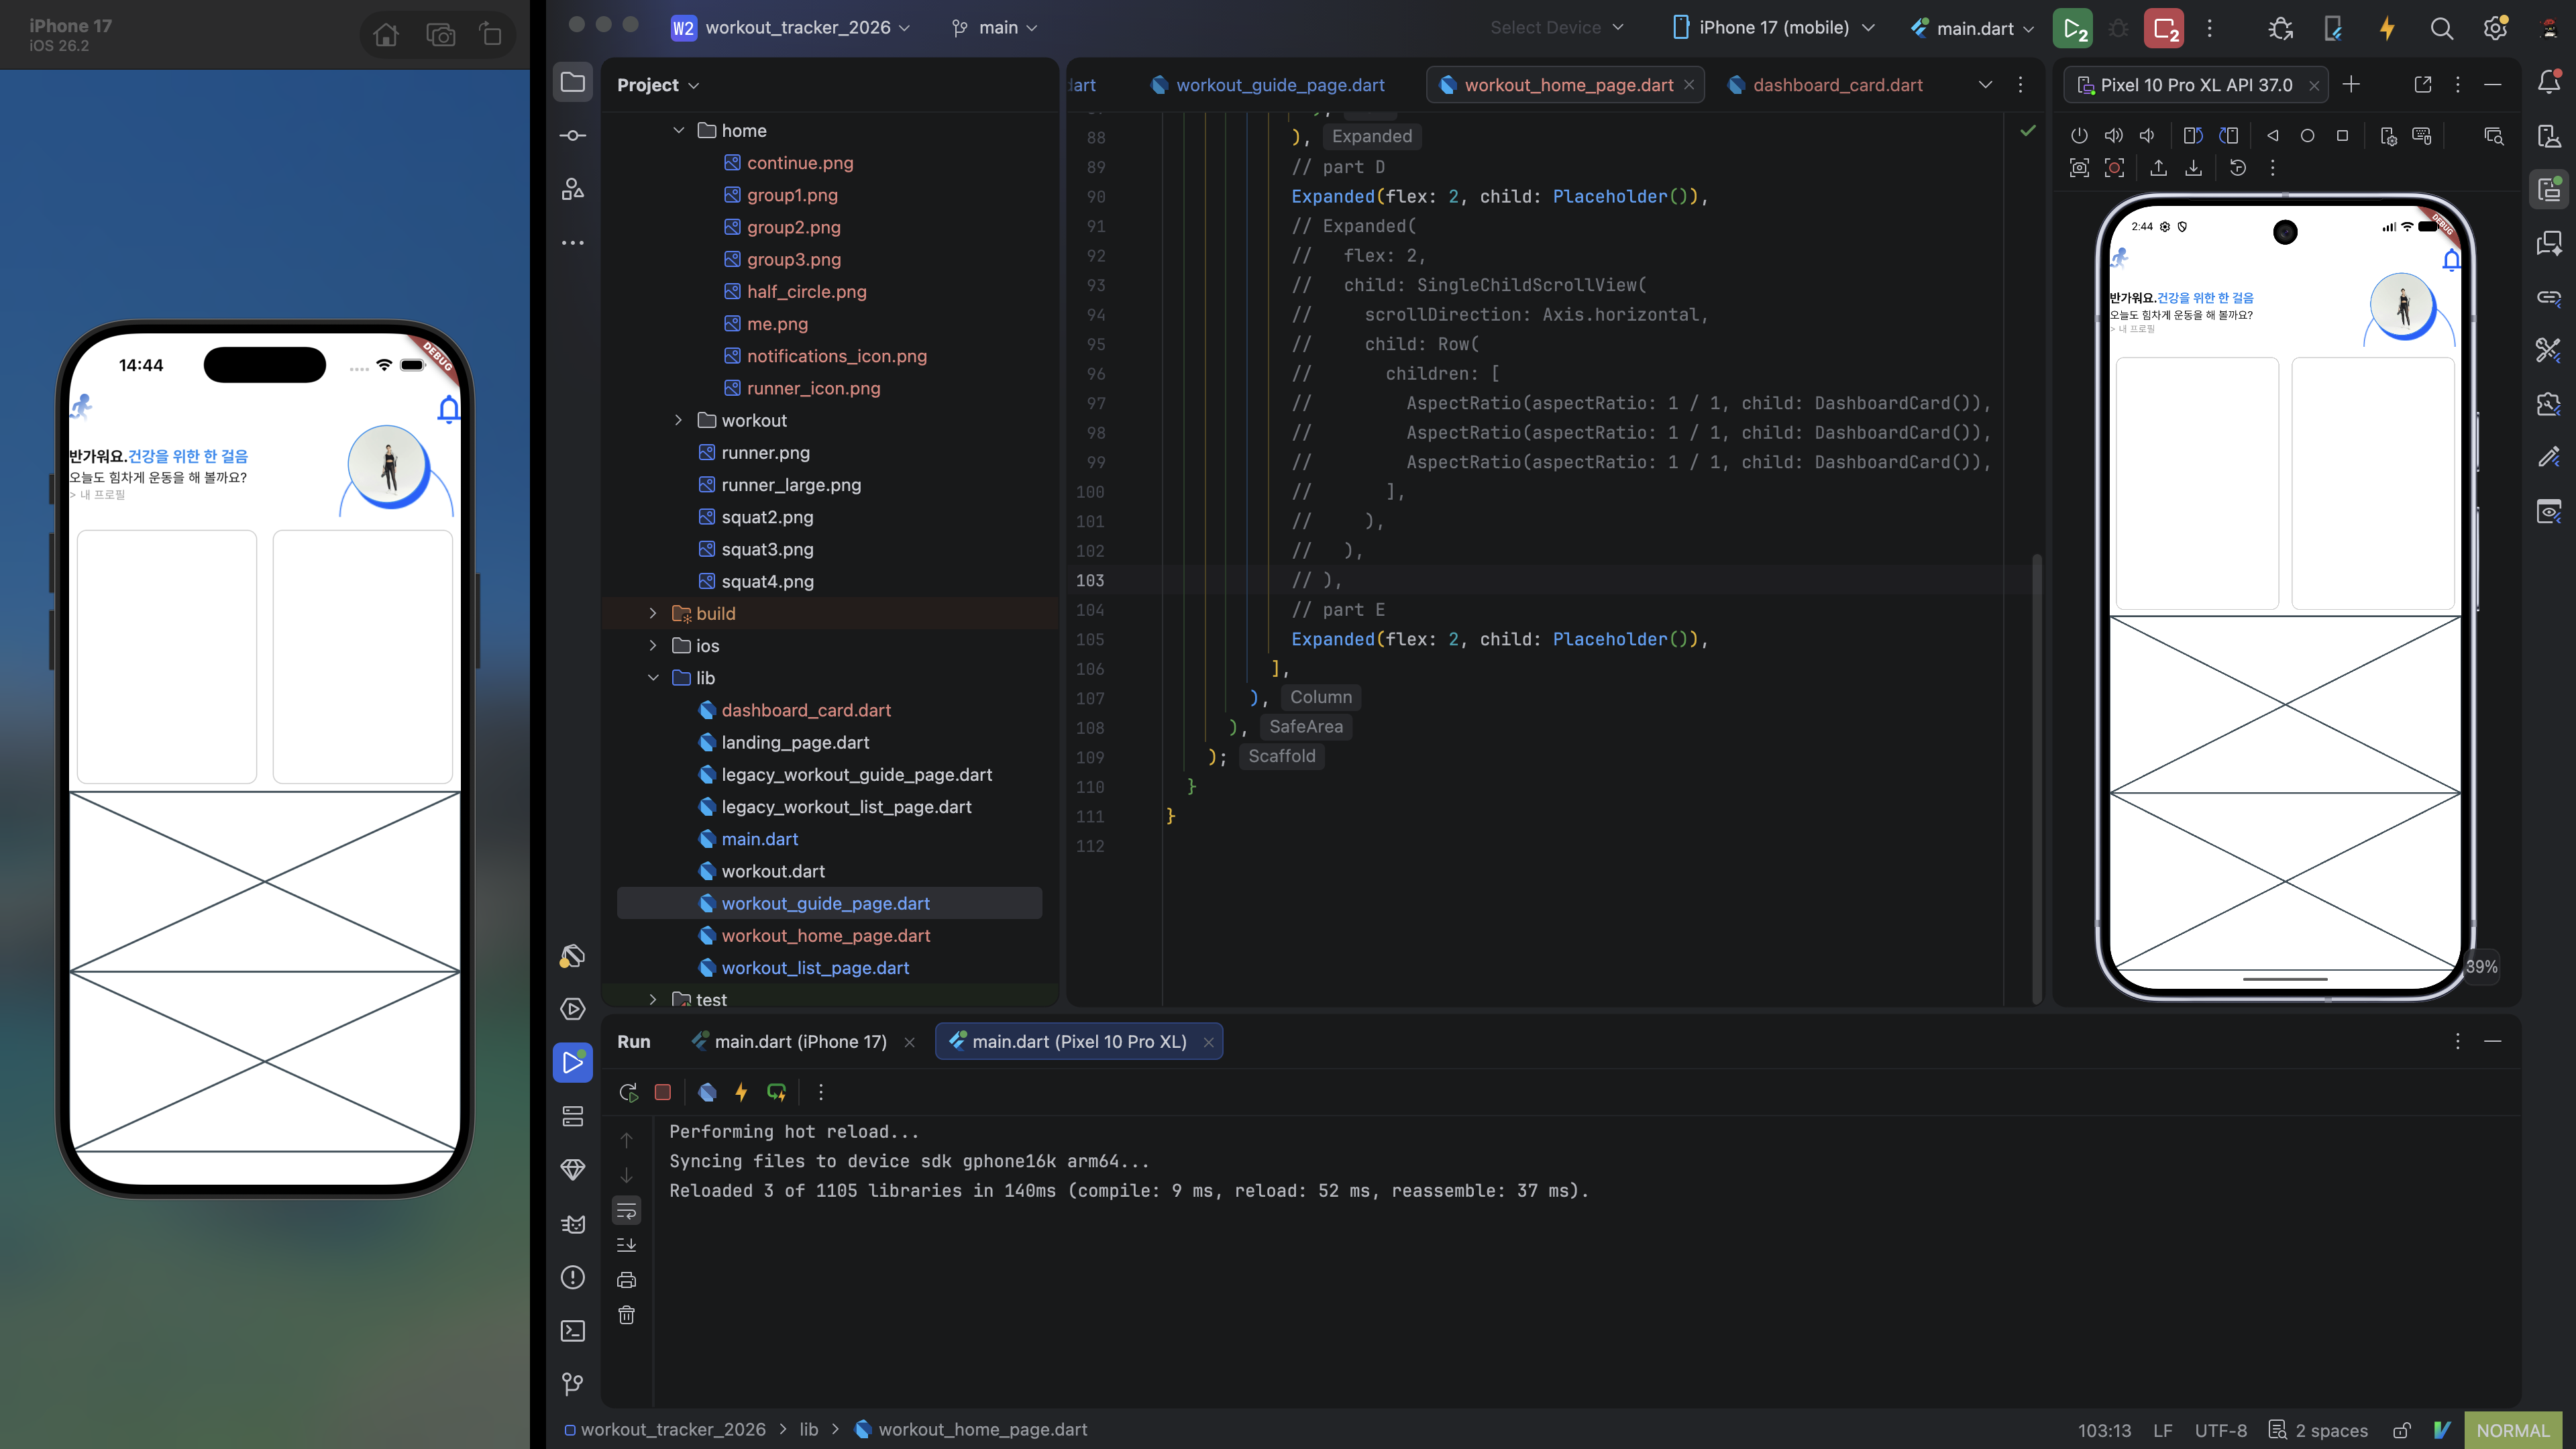Click the print console output icon
The width and height of the screenshot is (2576, 1449).
[627, 1280]
